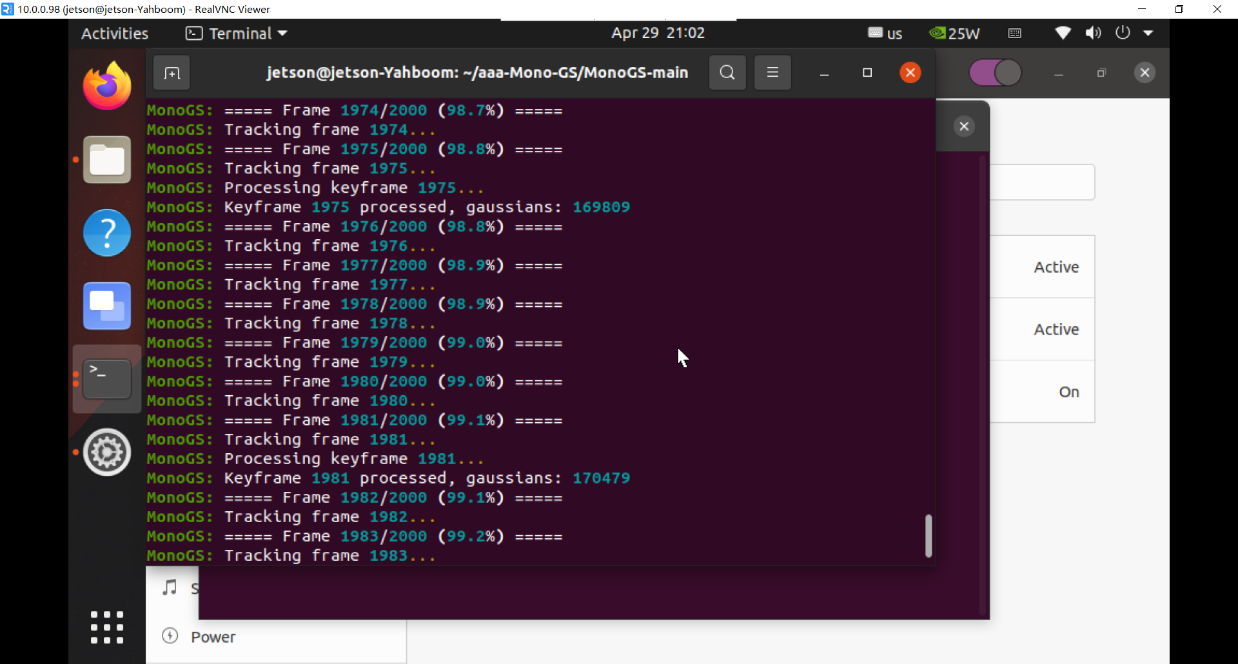
Task: Close the Settings window
Action: click(1145, 73)
